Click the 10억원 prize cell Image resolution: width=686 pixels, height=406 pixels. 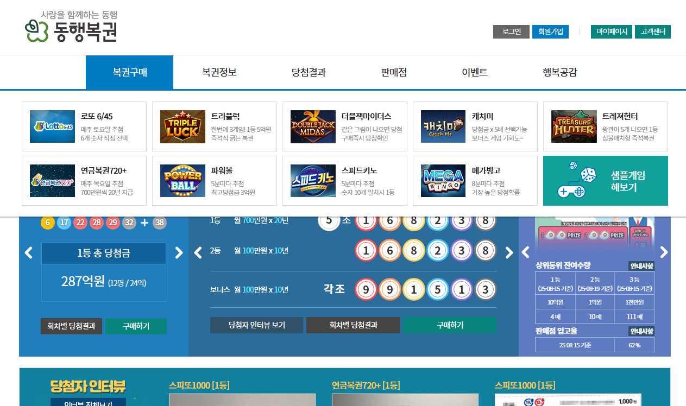pos(555,302)
